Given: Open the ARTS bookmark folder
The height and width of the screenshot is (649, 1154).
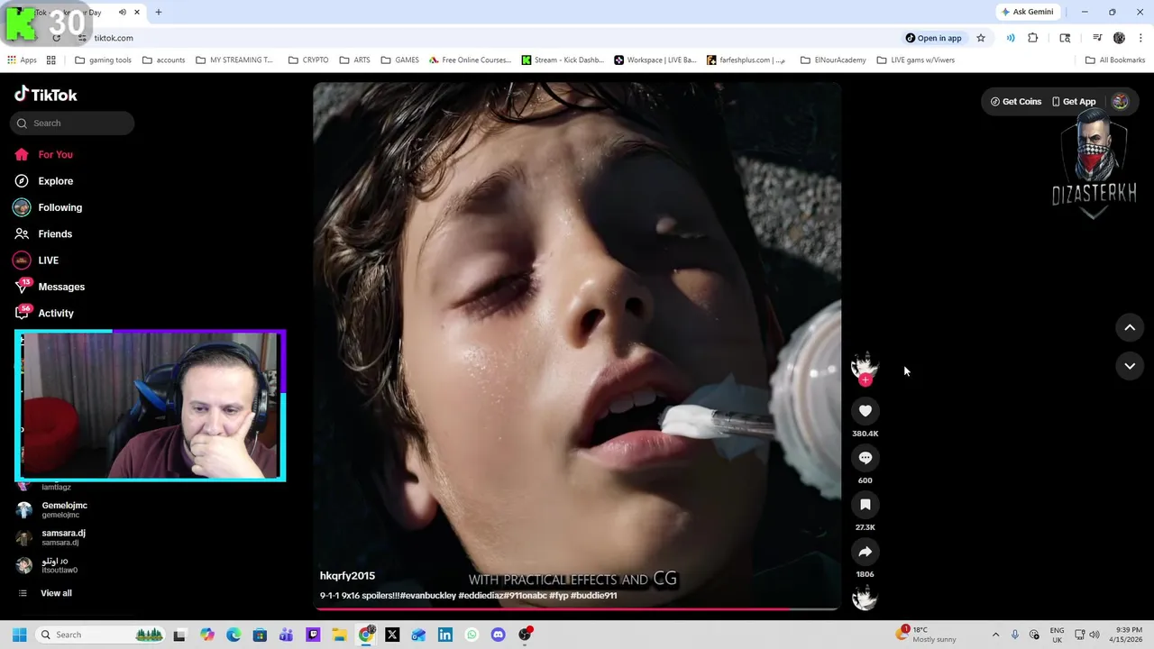Looking at the screenshot, I should click(x=354, y=60).
